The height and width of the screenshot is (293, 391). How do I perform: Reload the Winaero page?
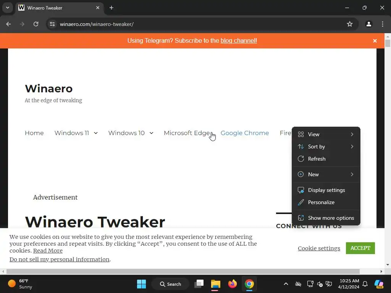click(x=36, y=24)
